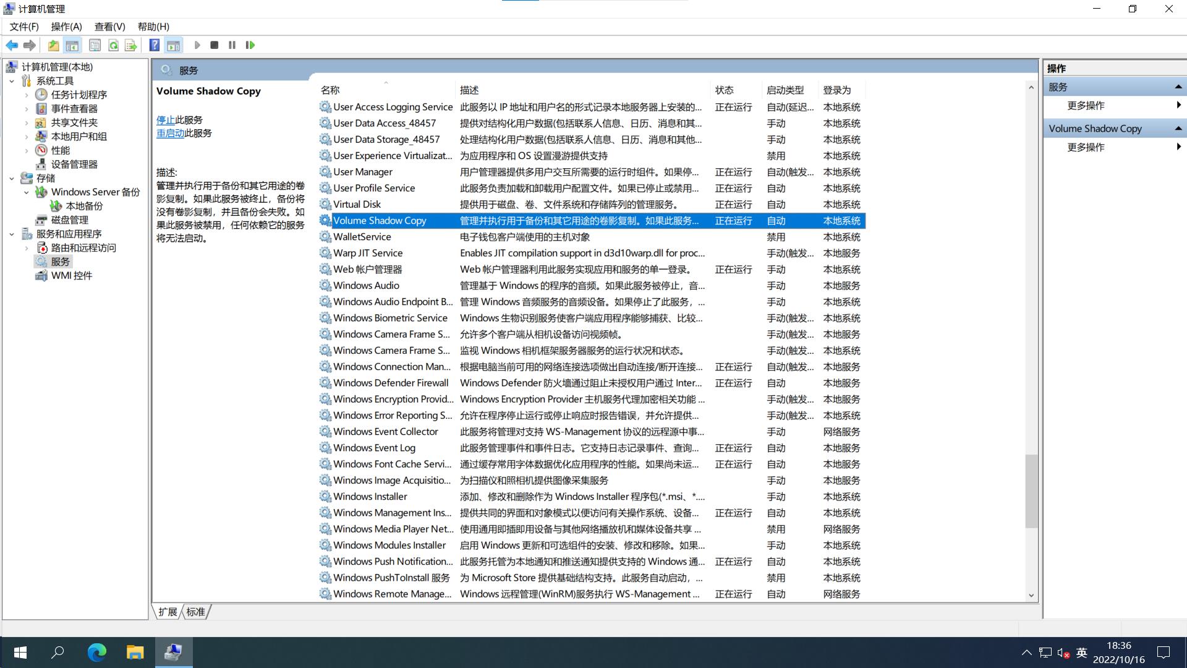This screenshot has width=1187, height=668.
Task: Pause the service with toolbar pause icon
Action: click(x=232, y=45)
